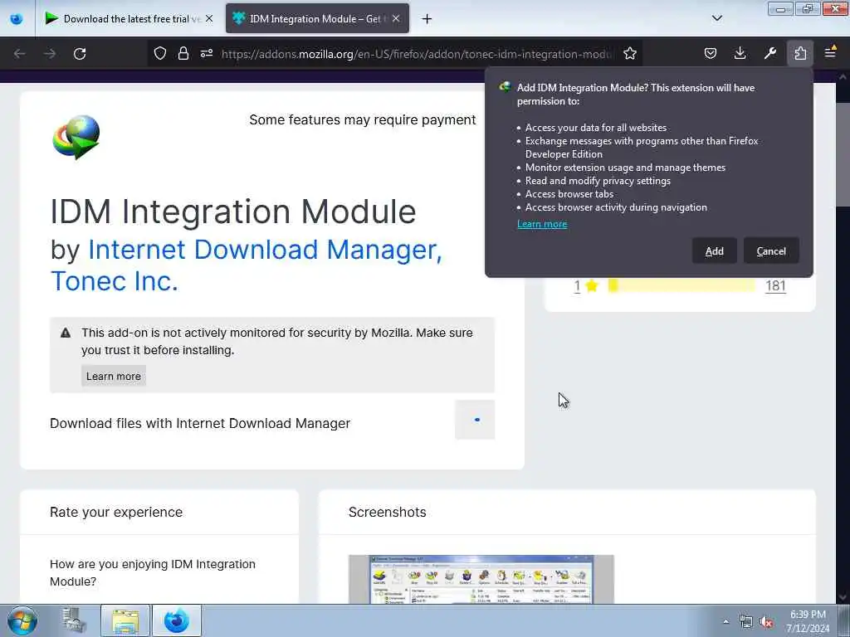Click the address bar URL field

[417, 54]
